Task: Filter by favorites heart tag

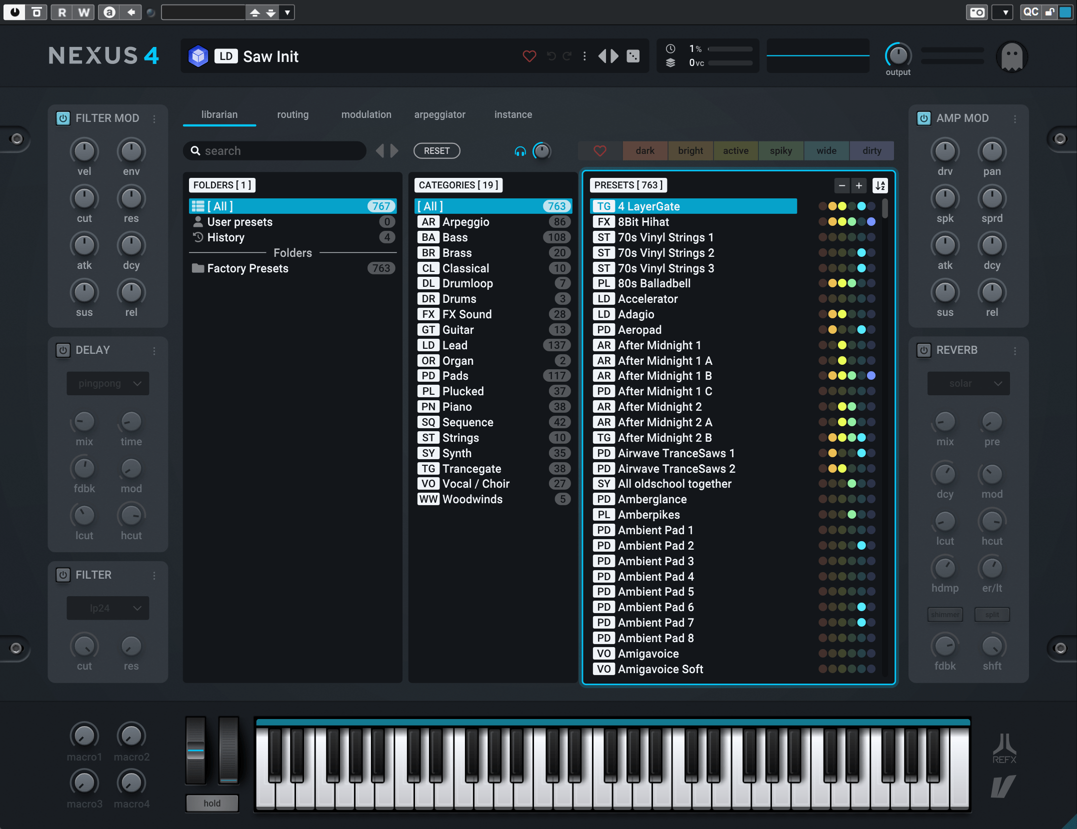Action: click(x=600, y=151)
